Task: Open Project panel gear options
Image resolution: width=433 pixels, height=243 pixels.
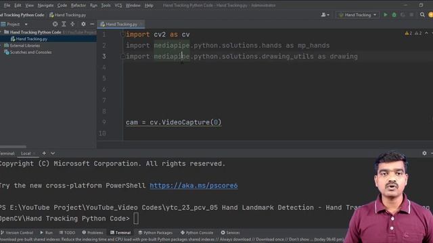Action: (x=83, y=24)
